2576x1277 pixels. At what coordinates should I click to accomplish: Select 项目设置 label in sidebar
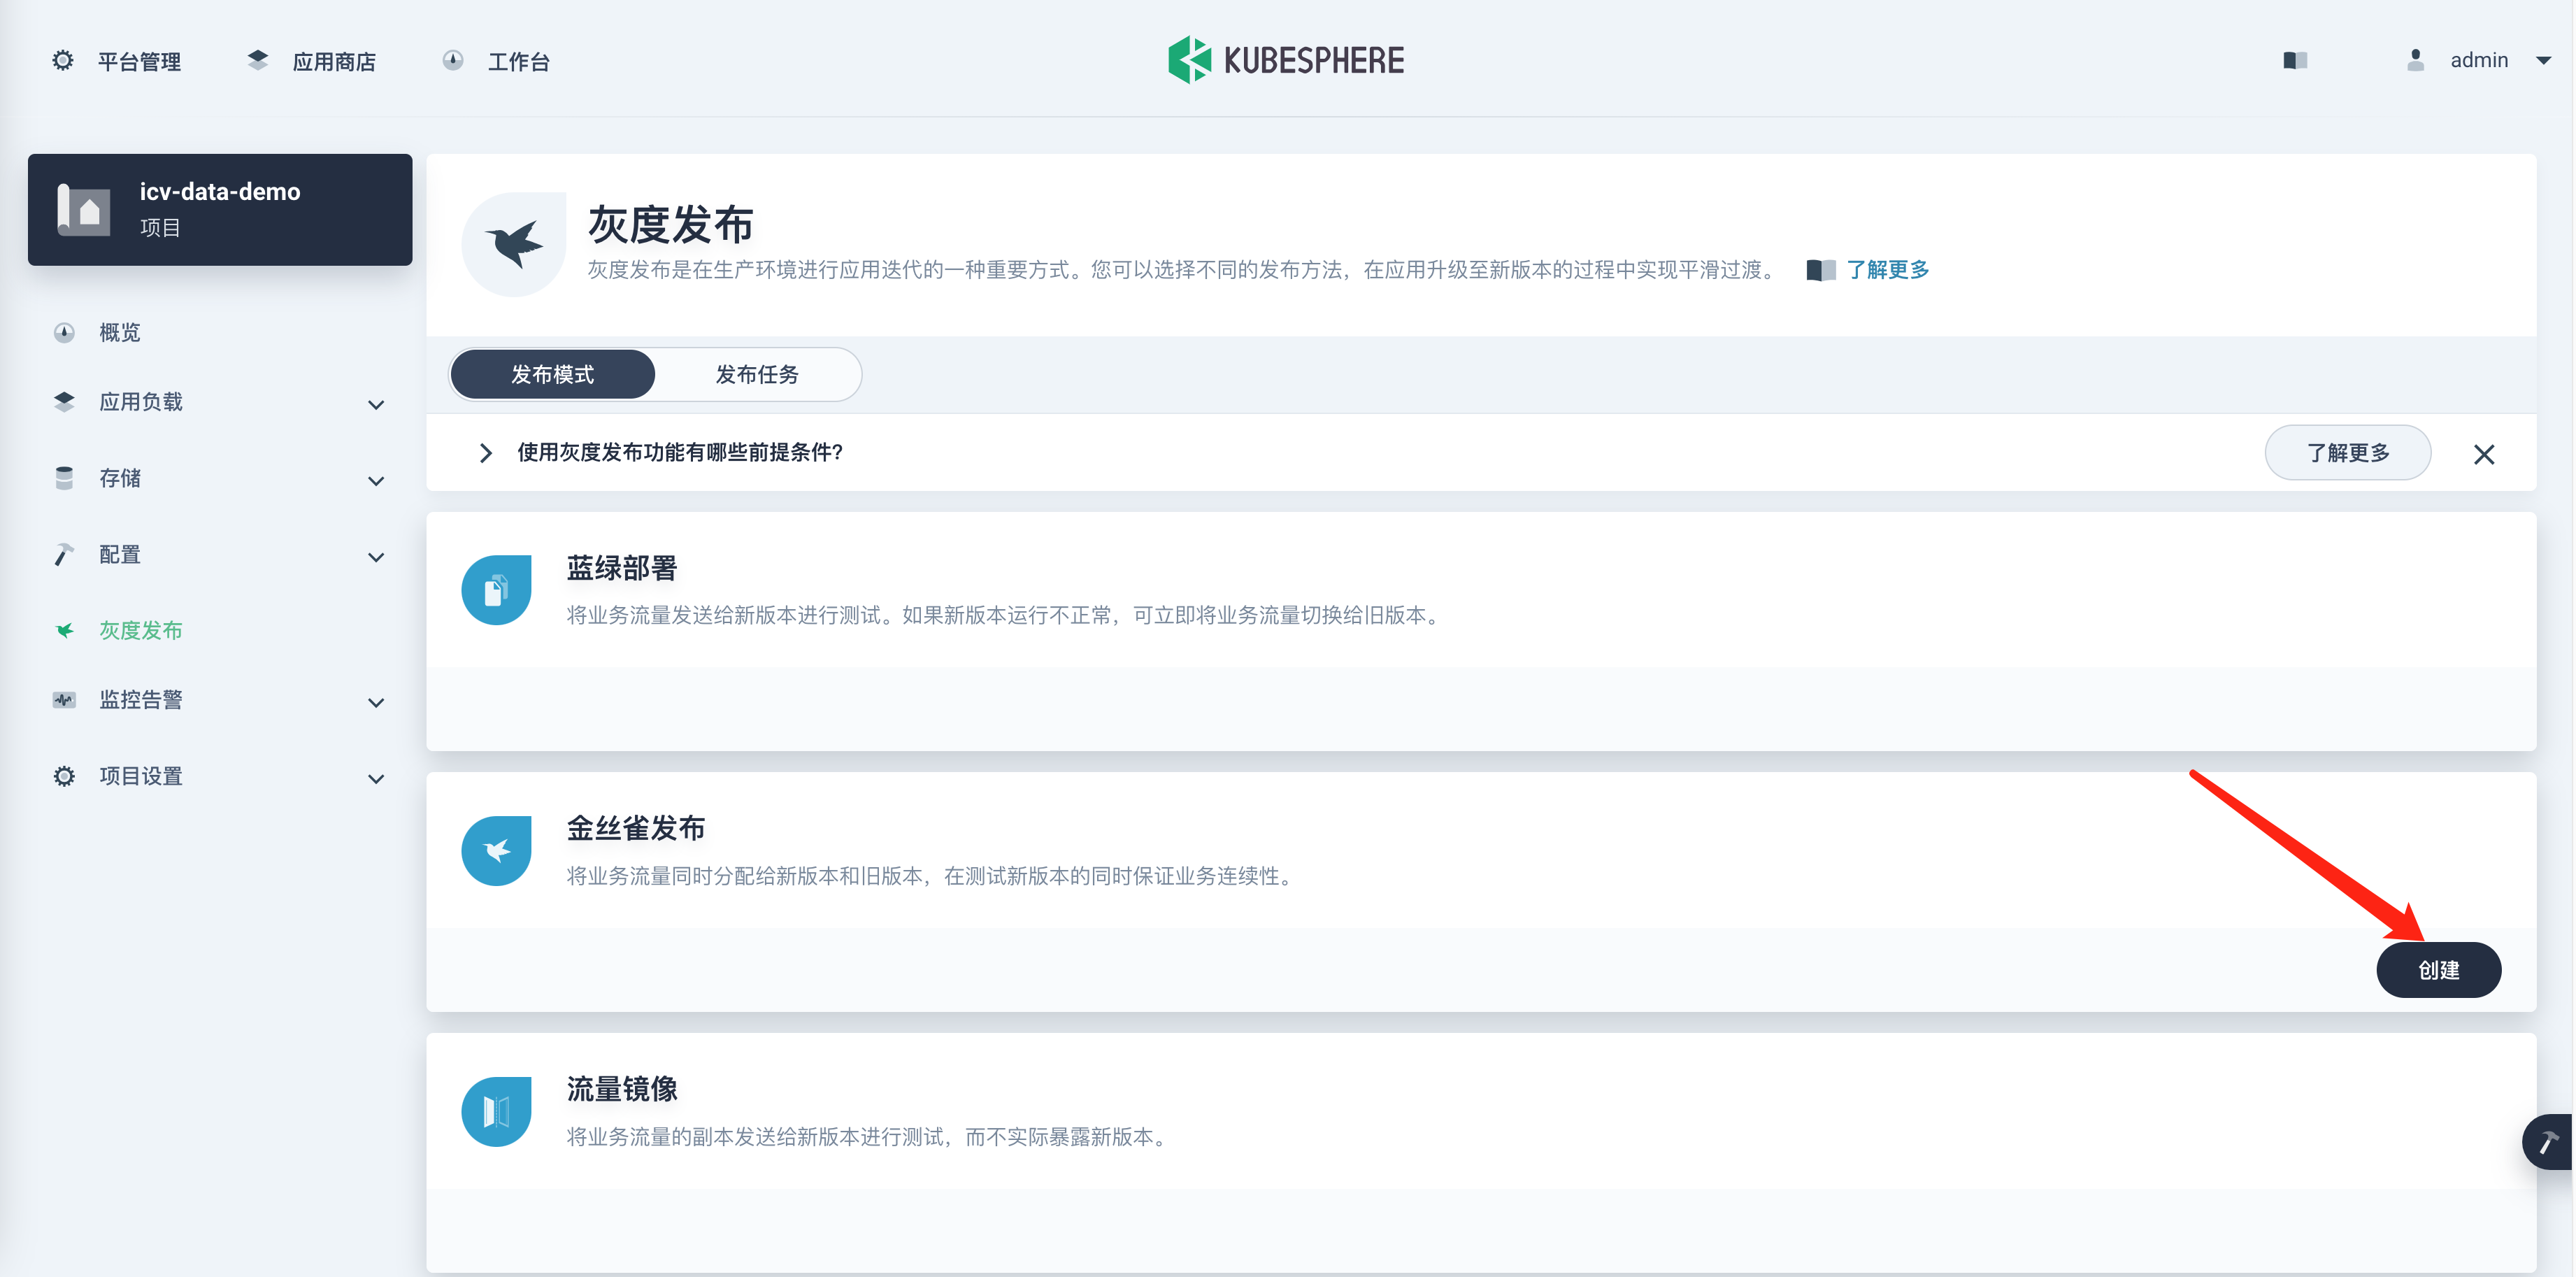(141, 776)
